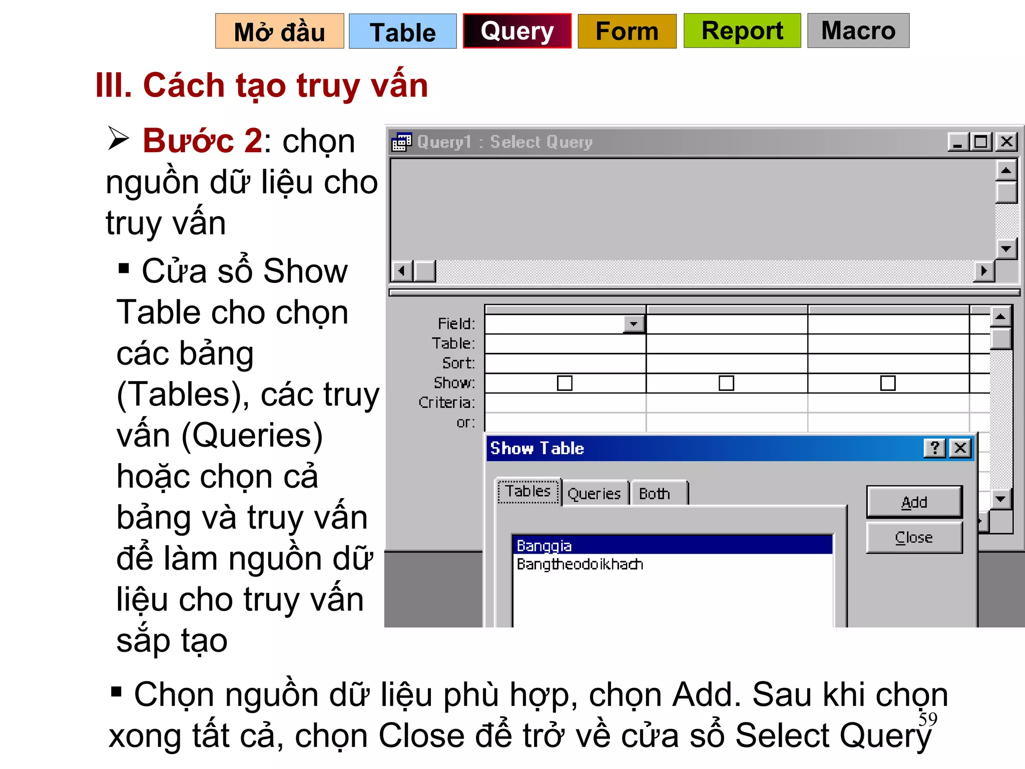Viewport: 1025px width, 769px height.
Task: Click the first column Criteria cell
Action: (565, 403)
